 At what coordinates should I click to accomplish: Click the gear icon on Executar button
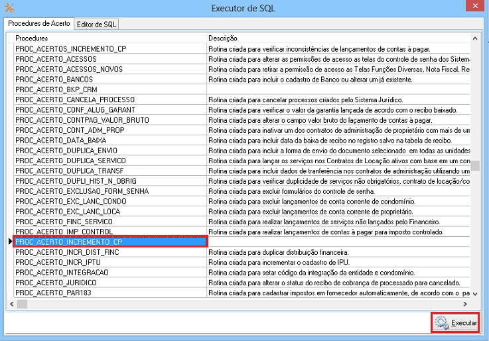pos(441,323)
